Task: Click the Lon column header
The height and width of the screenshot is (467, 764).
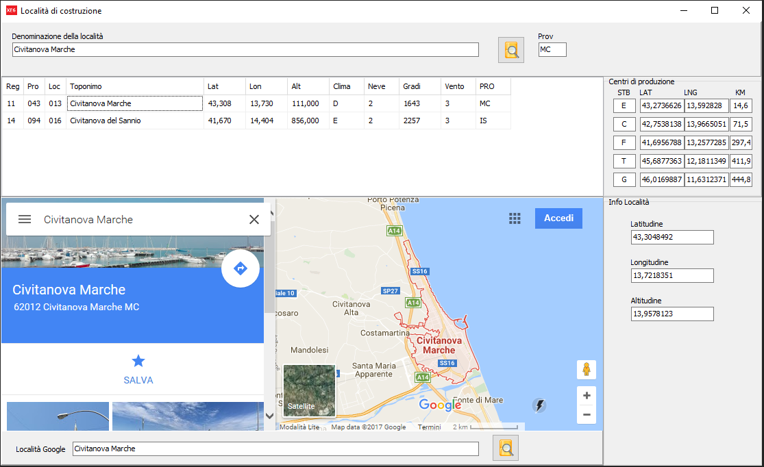Action: pos(267,86)
